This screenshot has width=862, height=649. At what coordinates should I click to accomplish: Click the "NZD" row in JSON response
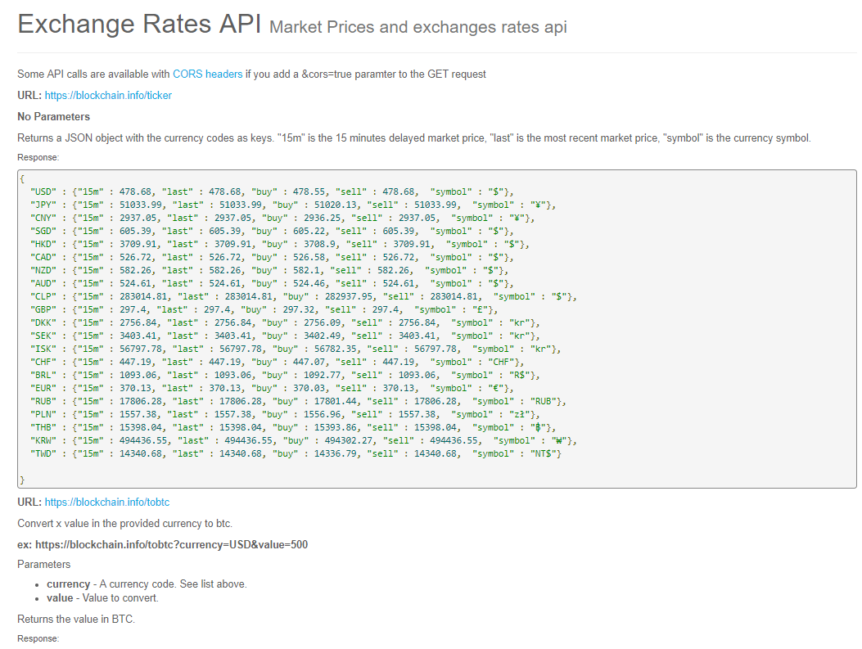[269, 271]
